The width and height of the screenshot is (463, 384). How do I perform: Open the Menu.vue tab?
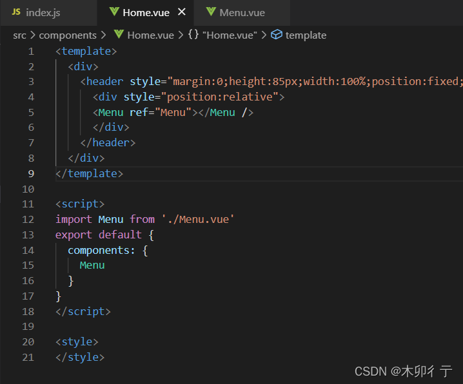pos(242,13)
